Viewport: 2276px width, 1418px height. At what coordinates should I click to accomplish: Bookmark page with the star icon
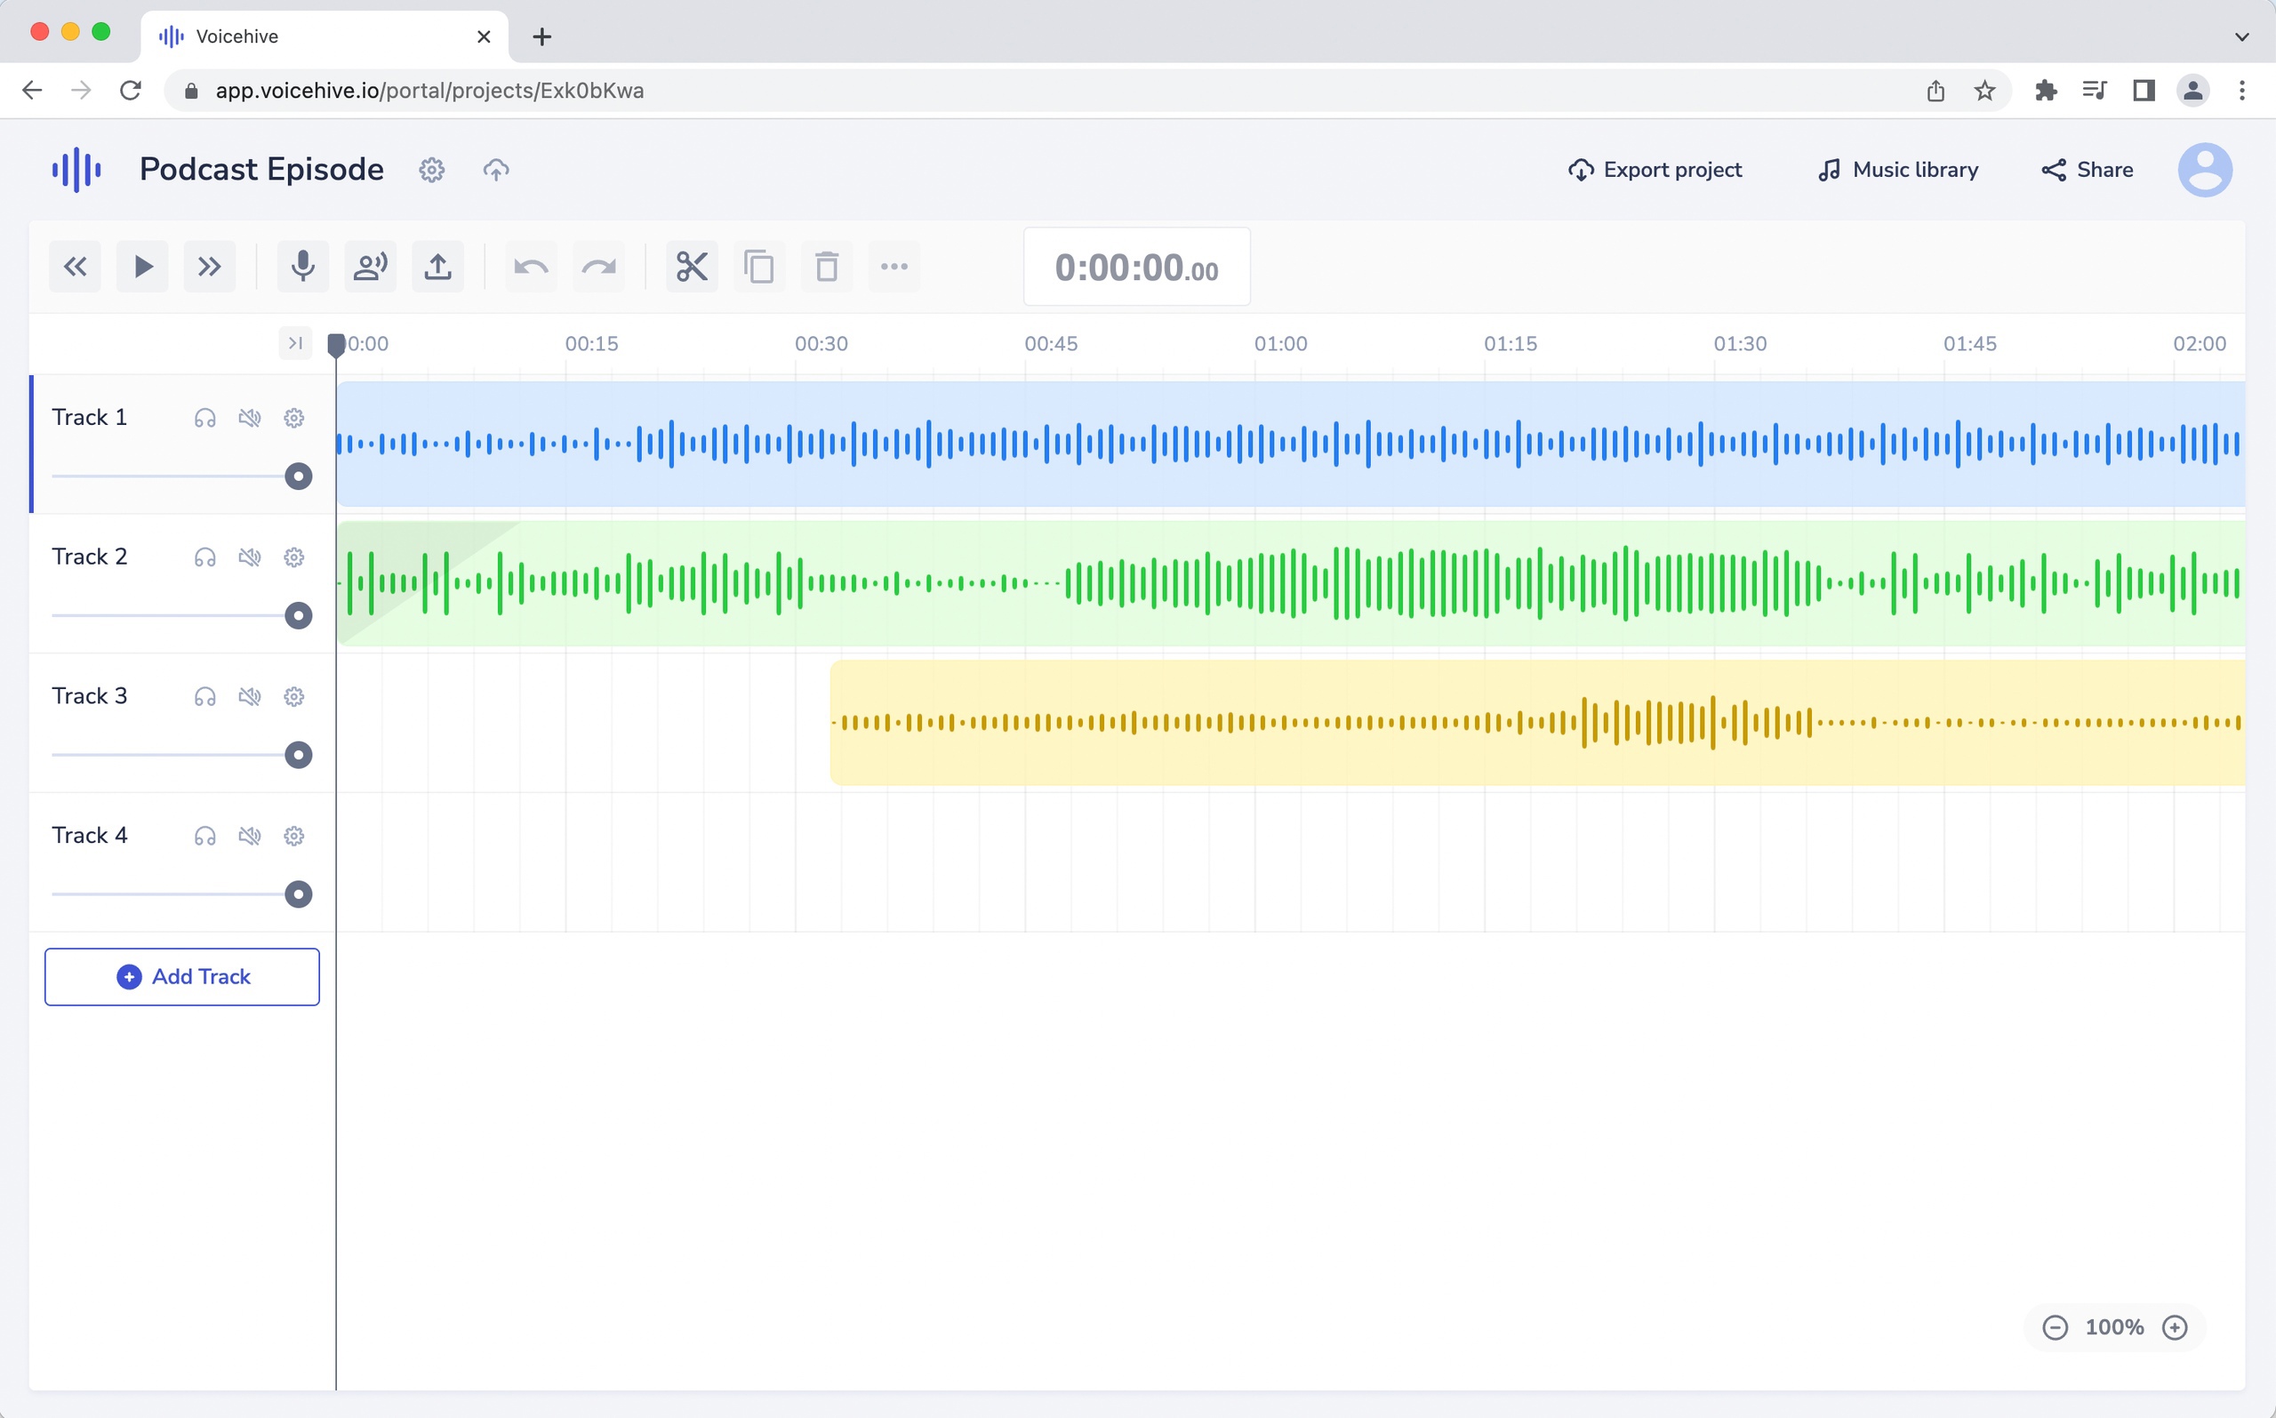pyautogui.click(x=1984, y=91)
